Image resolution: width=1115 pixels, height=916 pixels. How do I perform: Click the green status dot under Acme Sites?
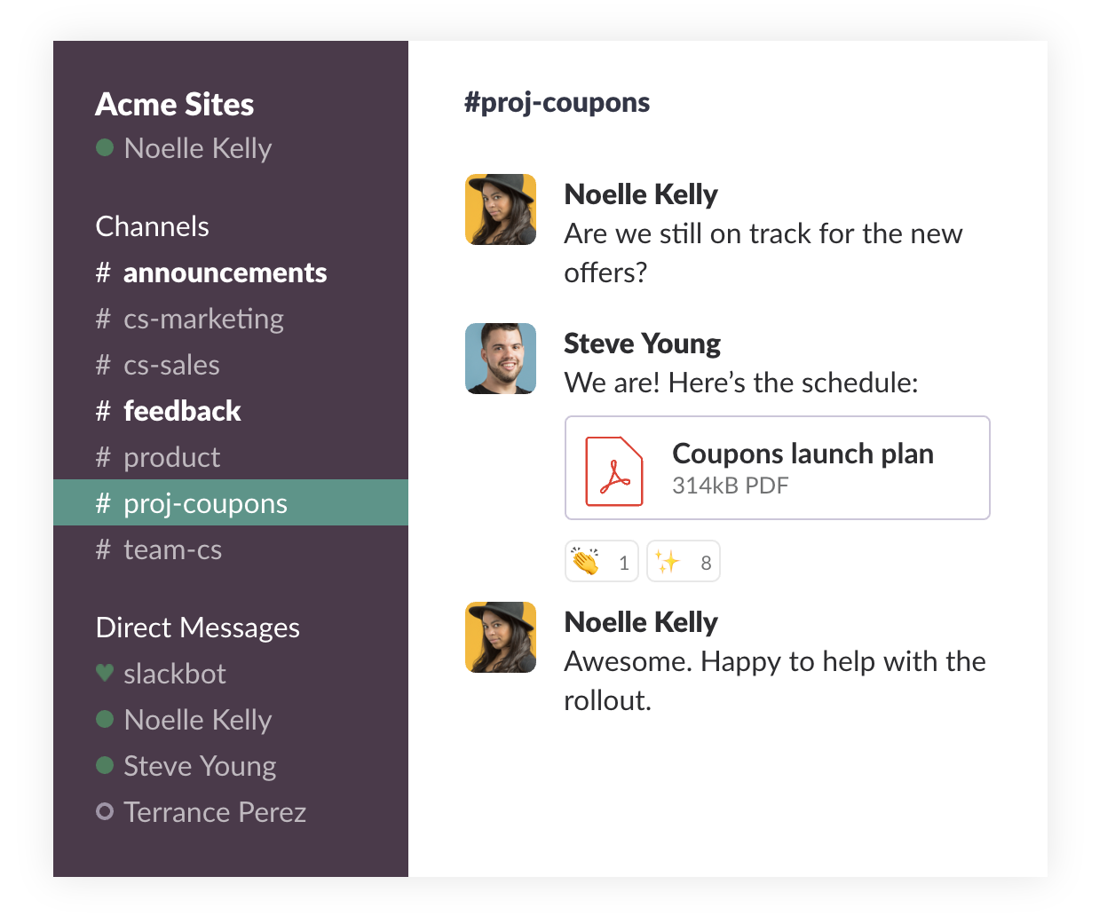105,148
